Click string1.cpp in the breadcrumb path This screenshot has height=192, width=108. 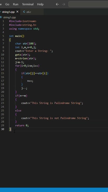[9, 17]
